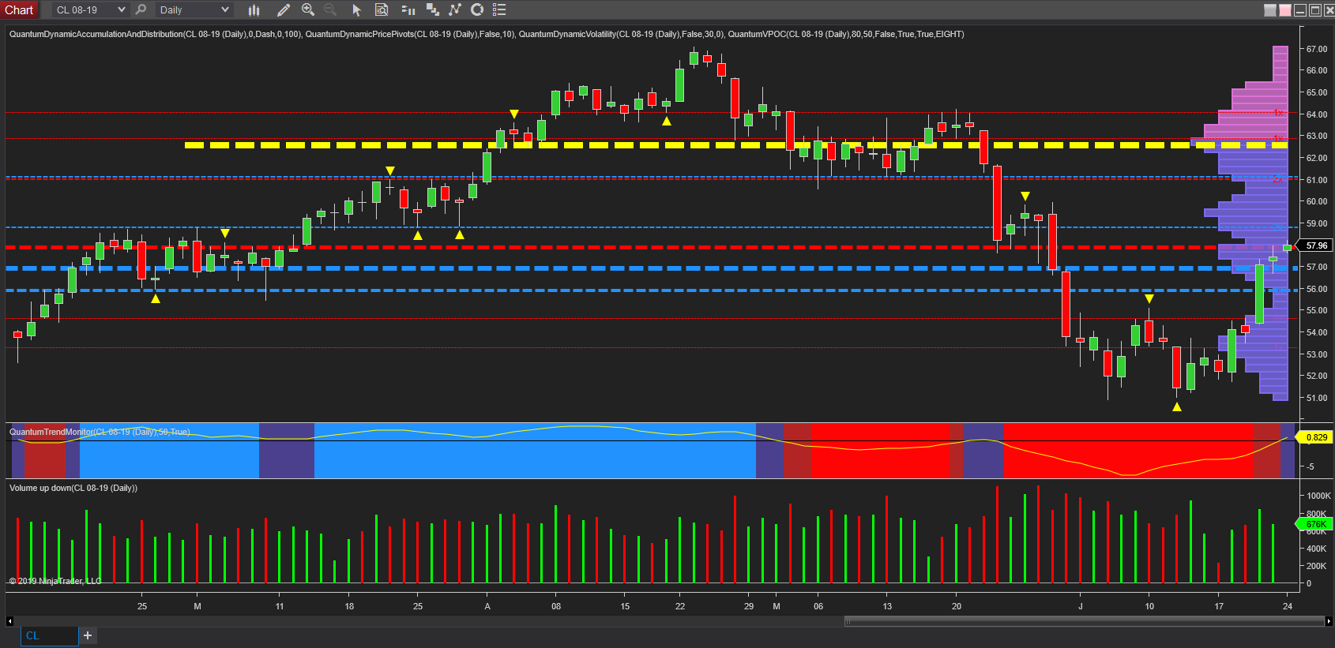Click the yellow dashed volume point of control line
Image resolution: width=1335 pixels, height=648 pixels.
[x=735, y=145]
